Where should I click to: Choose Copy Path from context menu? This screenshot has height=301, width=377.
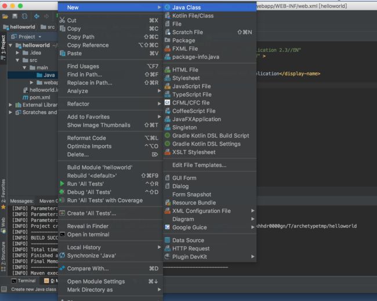[110, 37]
